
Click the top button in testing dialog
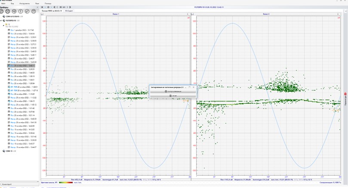pyautogui.click(x=172, y=91)
